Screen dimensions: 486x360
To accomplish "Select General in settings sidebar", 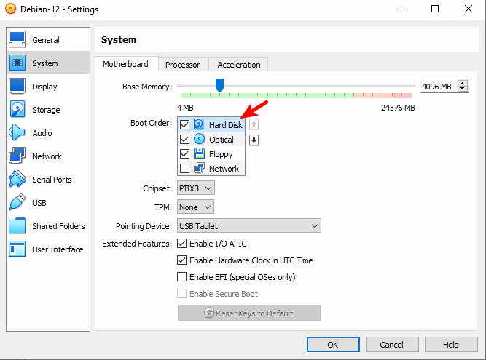I will [48, 39].
